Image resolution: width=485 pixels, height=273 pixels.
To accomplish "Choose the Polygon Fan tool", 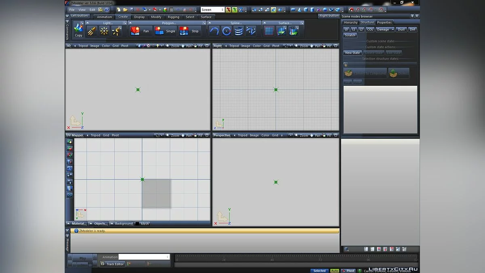I will [x=139, y=31].
